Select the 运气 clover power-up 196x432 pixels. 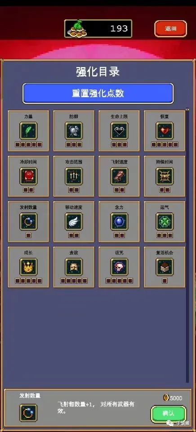point(165,222)
